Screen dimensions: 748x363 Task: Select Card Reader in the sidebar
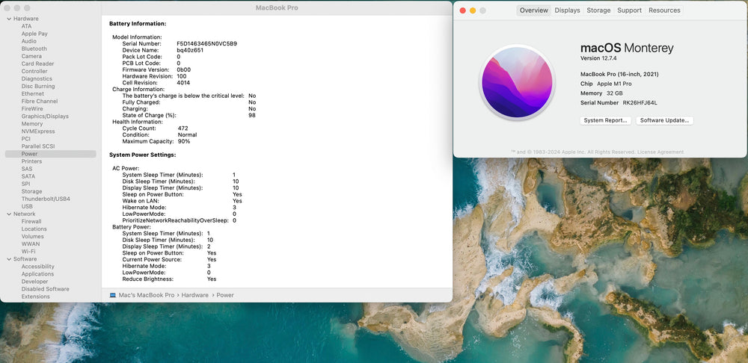click(37, 63)
